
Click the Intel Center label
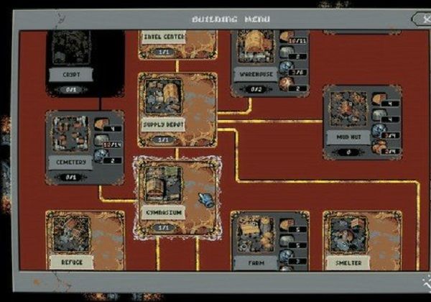click(x=163, y=37)
